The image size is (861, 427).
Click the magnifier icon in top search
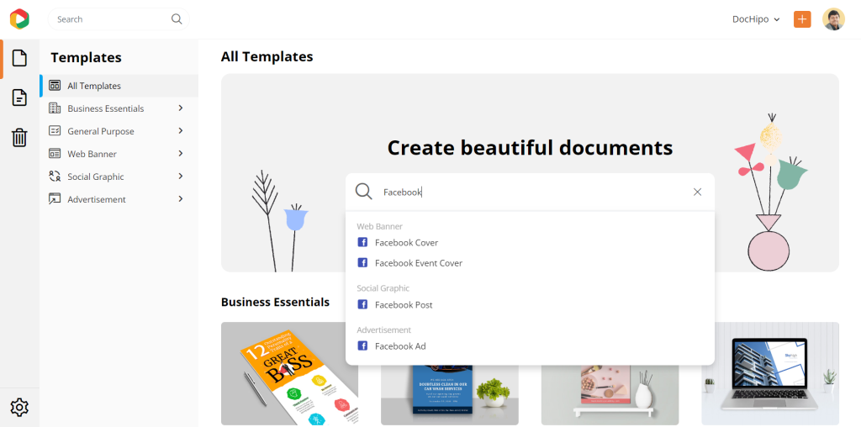(x=177, y=19)
